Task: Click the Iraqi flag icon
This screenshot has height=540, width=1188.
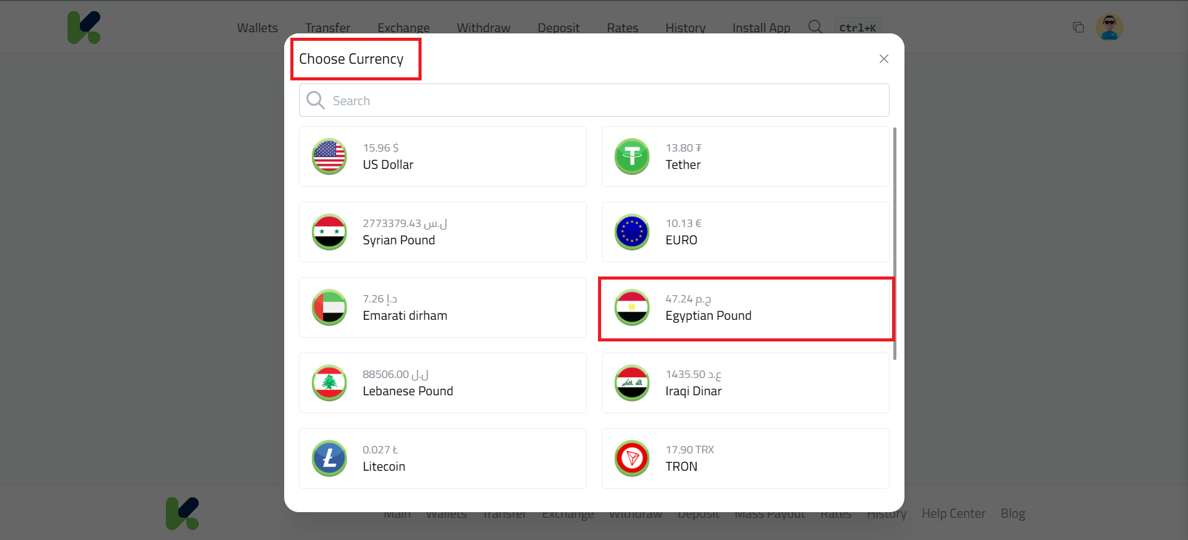Action: click(632, 383)
